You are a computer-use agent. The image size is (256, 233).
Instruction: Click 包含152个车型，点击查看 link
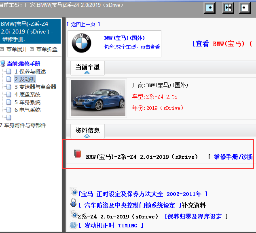coord(132,47)
